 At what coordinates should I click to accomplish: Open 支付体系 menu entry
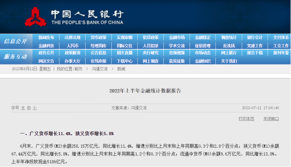pyautogui.click(x=281, y=37)
